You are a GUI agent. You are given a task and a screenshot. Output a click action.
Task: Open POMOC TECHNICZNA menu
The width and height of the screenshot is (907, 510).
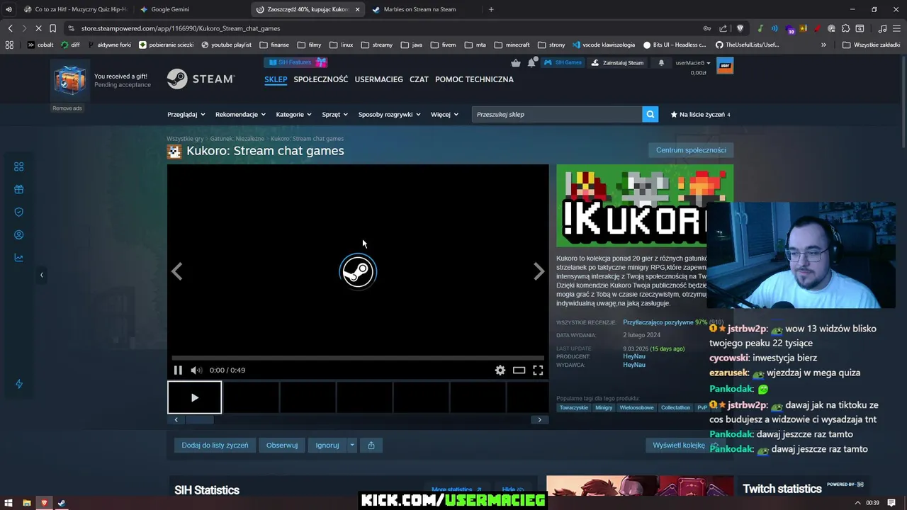tap(474, 79)
